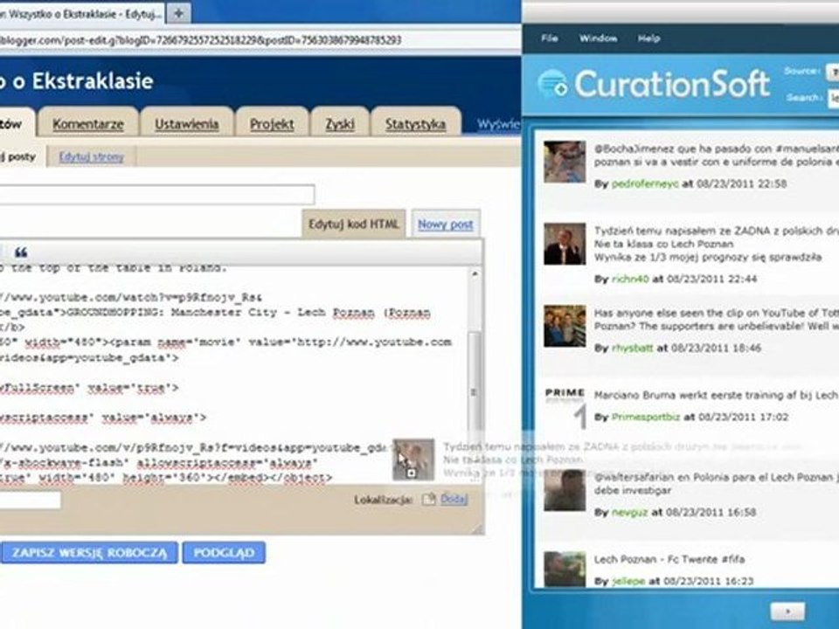Switch to the Ustawienia tab
This screenshot has width=839, height=629.
(187, 124)
